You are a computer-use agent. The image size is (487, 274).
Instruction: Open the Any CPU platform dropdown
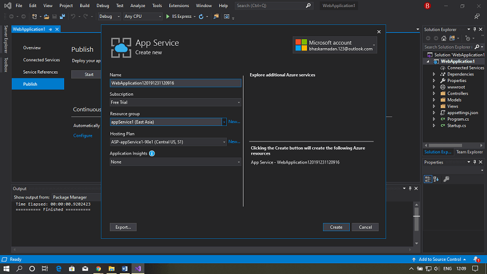(x=143, y=17)
